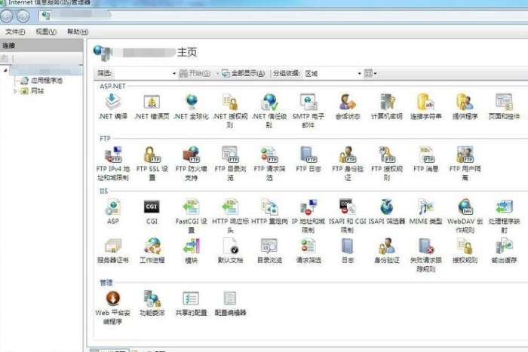
Task: Open the CGI feature icon
Action: (152, 212)
